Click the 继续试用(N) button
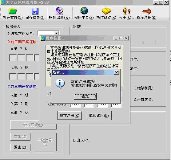The image size is (171, 160). [x=99, y=116]
